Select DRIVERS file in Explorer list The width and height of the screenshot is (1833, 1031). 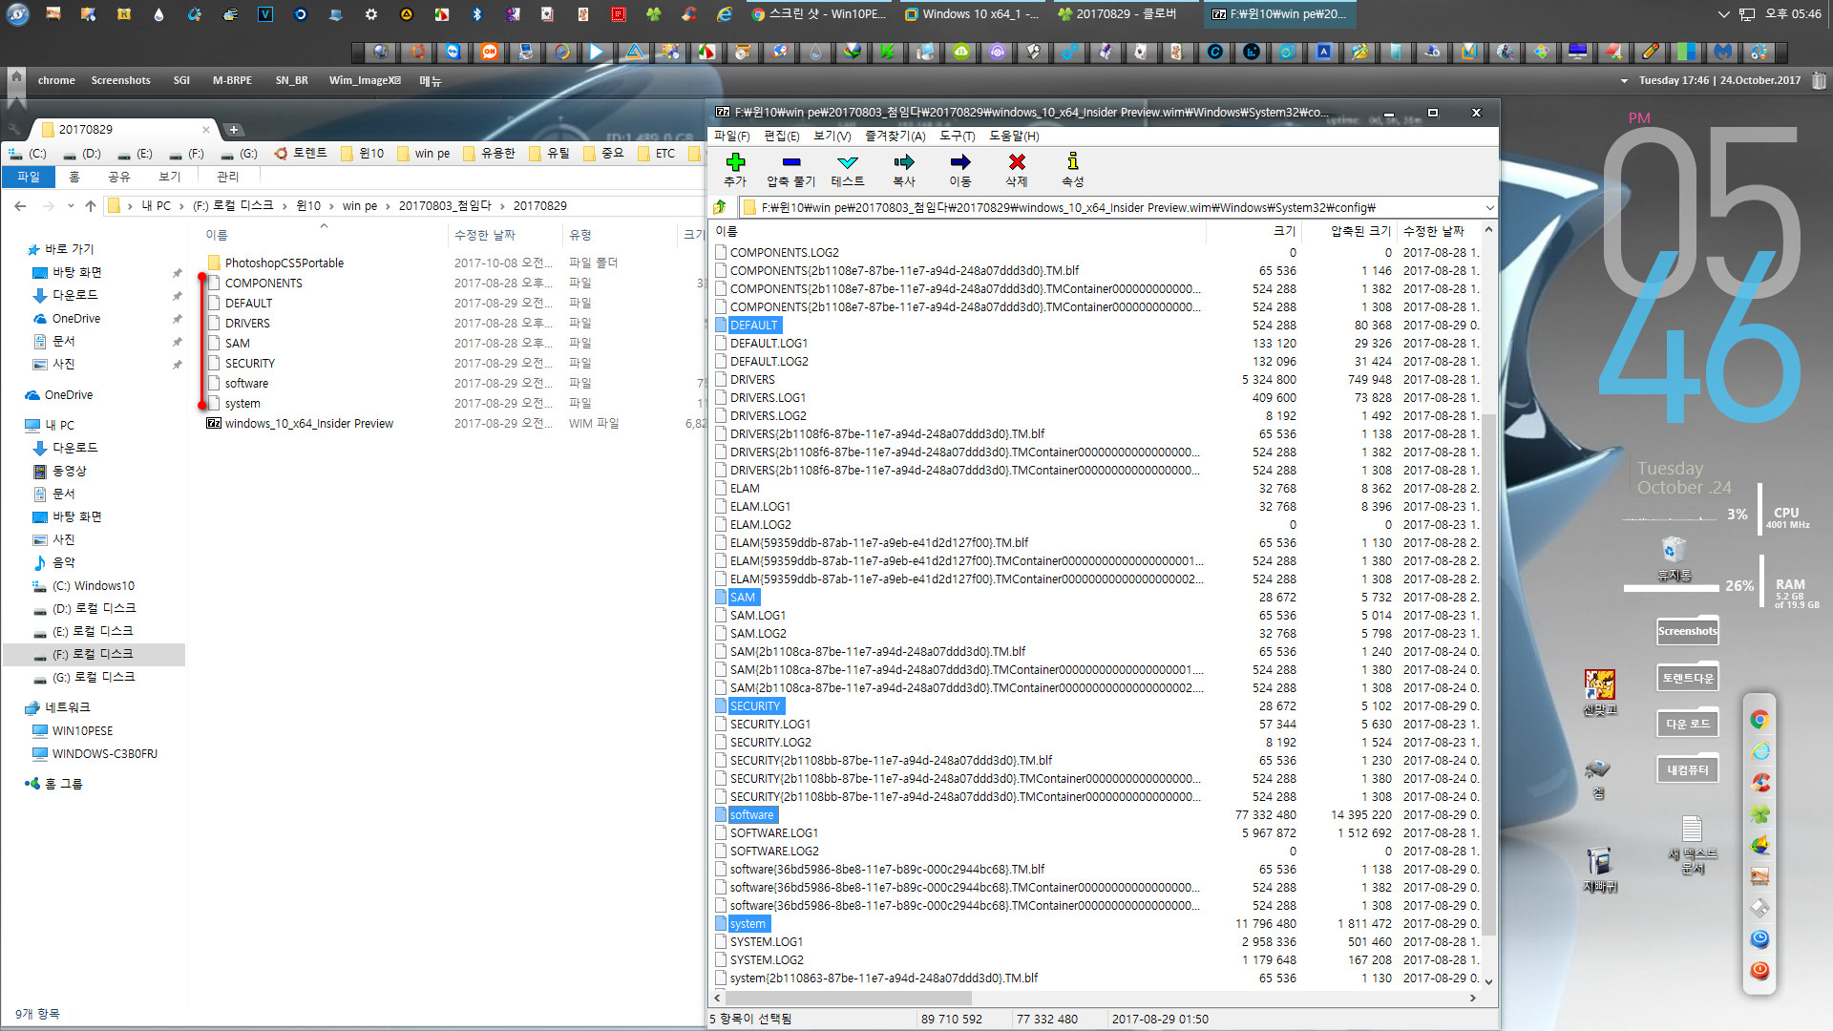click(247, 323)
